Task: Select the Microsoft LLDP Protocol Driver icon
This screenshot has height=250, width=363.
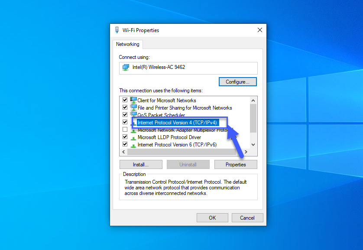Action: 133,137
